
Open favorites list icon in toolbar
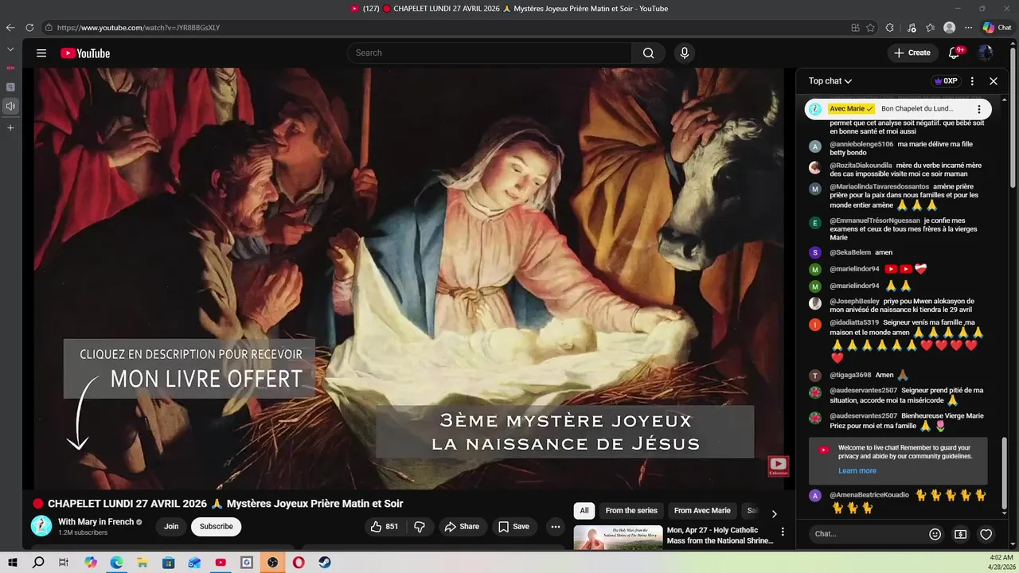[930, 27]
